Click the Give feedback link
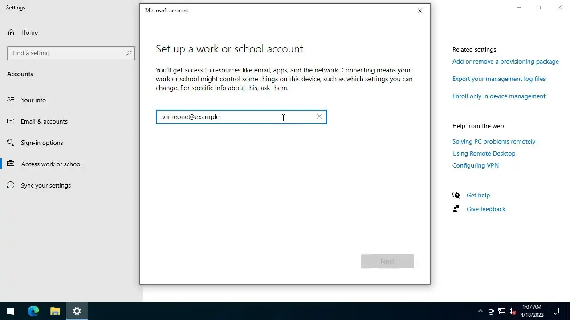The width and height of the screenshot is (570, 320). pos(486,209)
